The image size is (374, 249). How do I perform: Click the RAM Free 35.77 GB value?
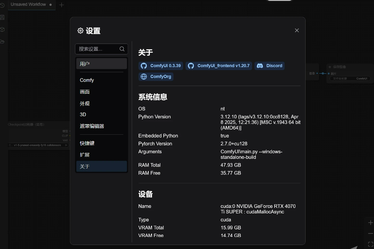pos(231,173)
